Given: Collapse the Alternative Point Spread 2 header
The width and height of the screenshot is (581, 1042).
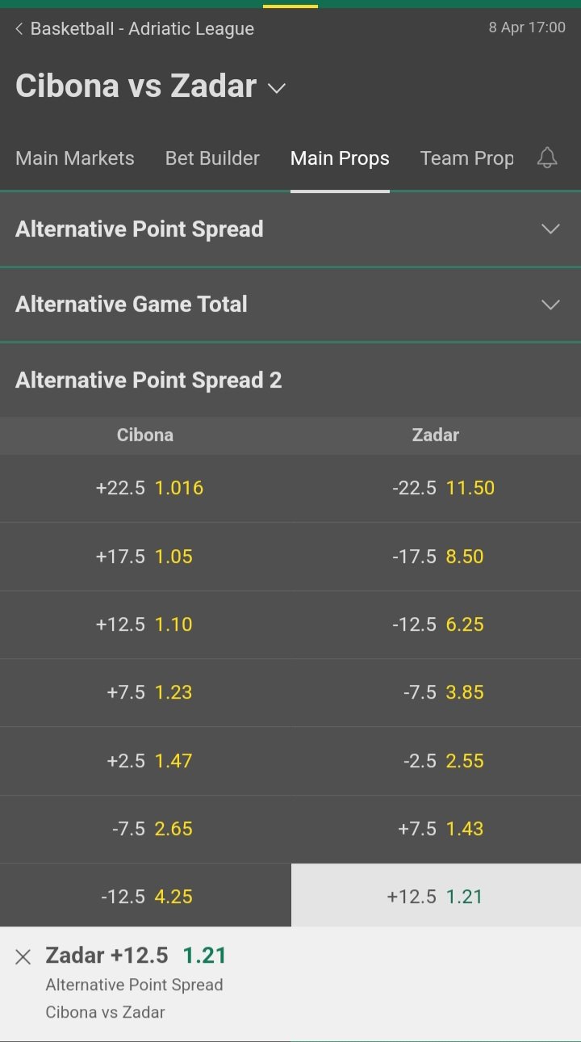Looking at the screenshot, I should tap(290, 380).
